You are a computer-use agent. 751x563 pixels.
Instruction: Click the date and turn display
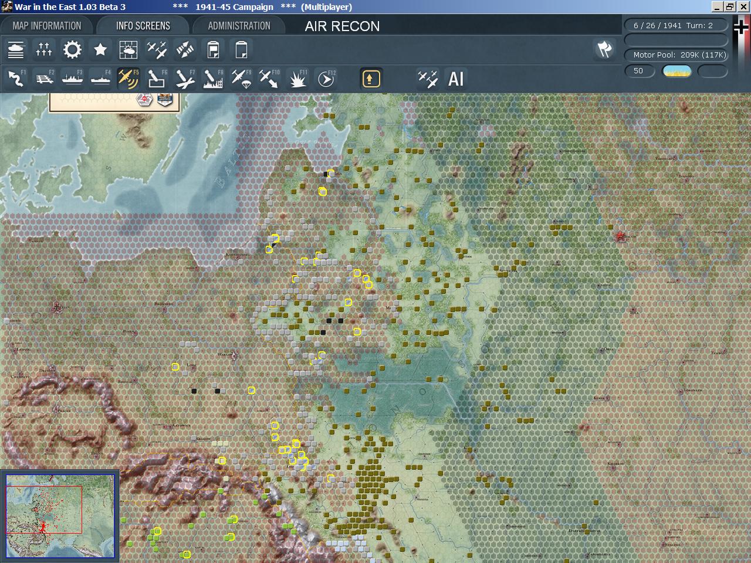(x=676, y=25)
